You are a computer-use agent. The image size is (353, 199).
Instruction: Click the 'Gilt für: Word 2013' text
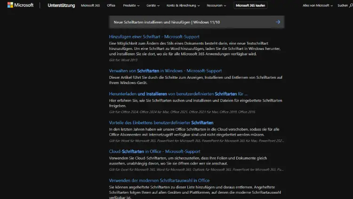123,60
